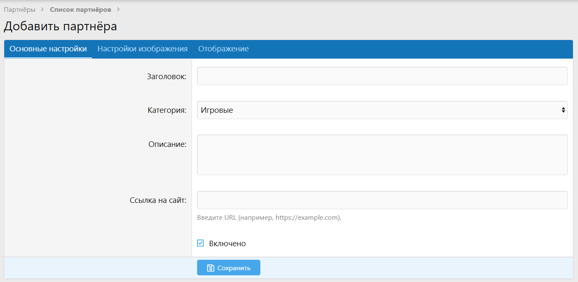Image resolution: width=578 pixels, height=282 pixels.
Task: Switch to the Настройки изображения tab
Action: [142, 49]
